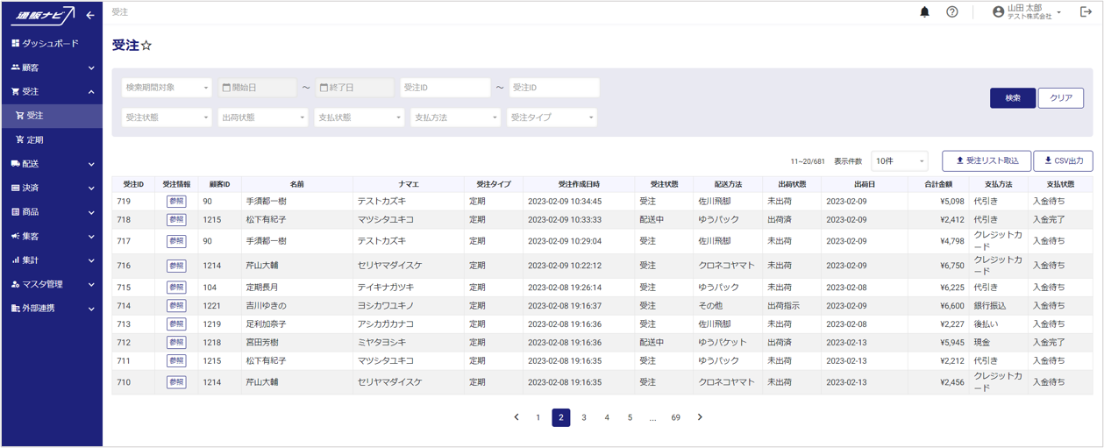Click the 検索 button
This screenshot has height=448, width=1104.
tap(1013, 98)
